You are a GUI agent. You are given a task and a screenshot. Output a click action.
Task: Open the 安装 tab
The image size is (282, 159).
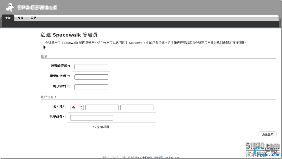(x=8, y=18)
